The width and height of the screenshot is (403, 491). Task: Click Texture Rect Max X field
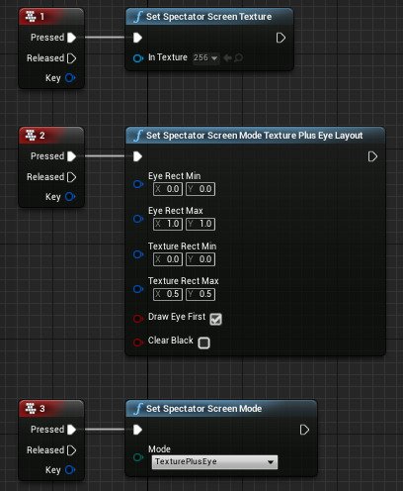(x=168, y=294)
